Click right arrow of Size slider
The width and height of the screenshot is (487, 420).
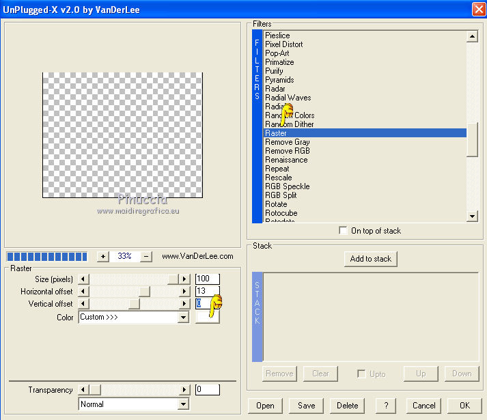(184, 279)
